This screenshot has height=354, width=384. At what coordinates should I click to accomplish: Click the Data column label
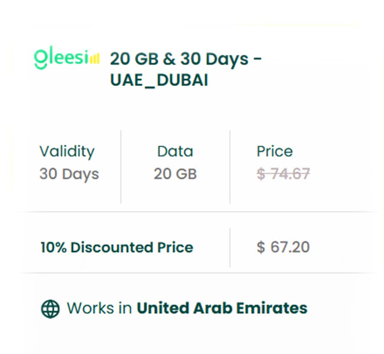pos(175,151)
